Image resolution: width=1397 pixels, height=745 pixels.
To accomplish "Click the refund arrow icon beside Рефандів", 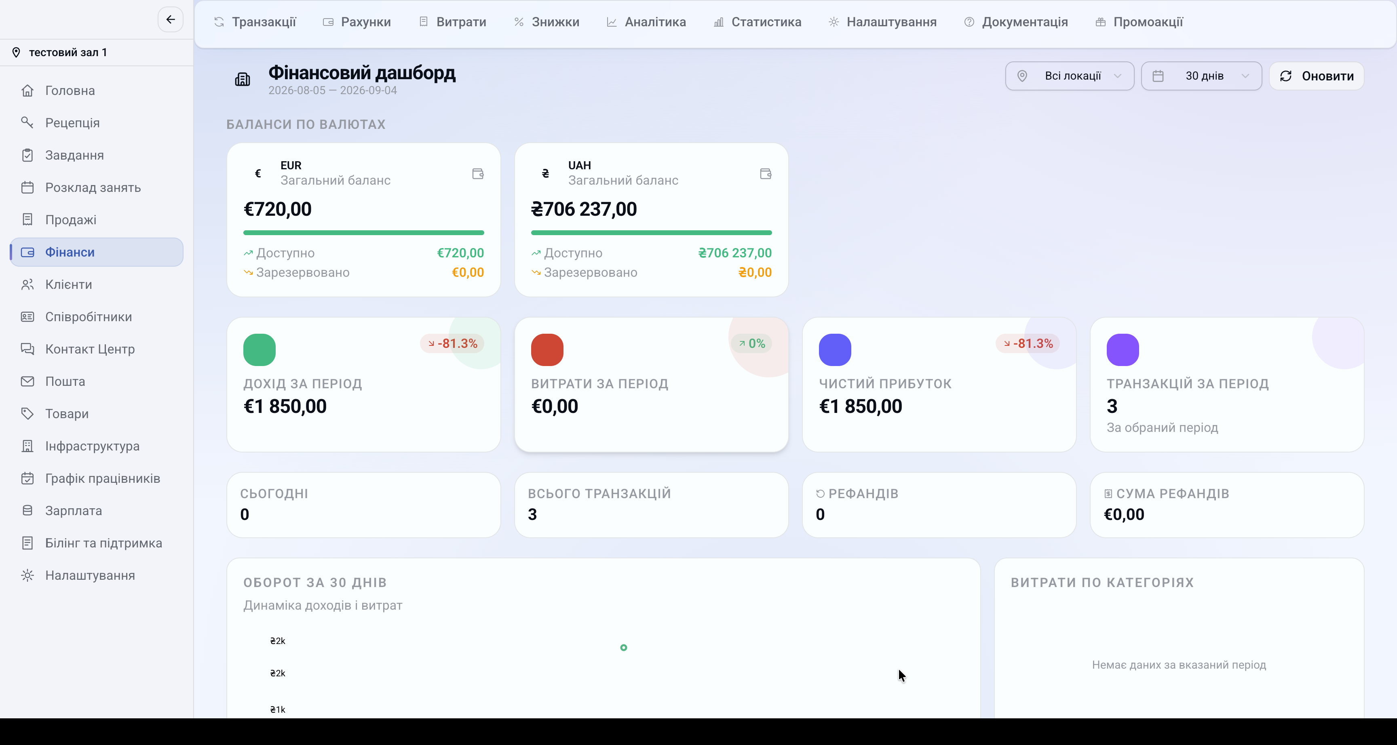I will pos(821,493).
